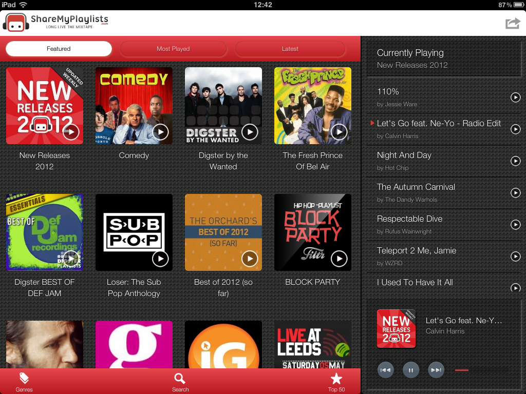Play Teleport 2 Me, Jamie track button
Image resolution: width=526 pixels, height=394 pixels.
click(x=516, y=257)
